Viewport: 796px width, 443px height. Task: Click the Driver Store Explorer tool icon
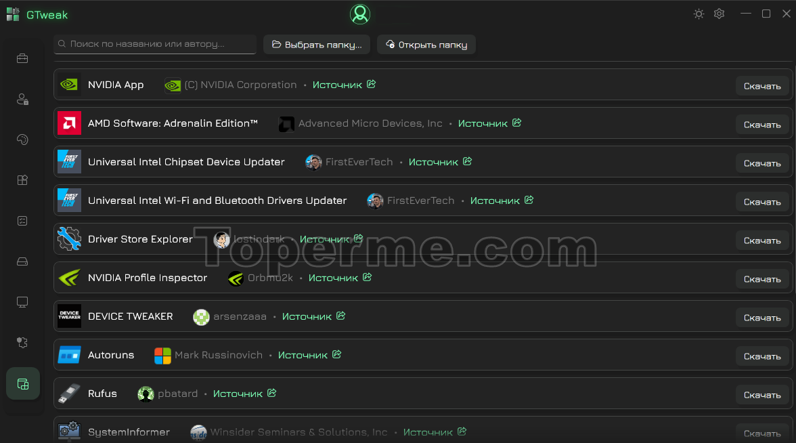point(69,238)
